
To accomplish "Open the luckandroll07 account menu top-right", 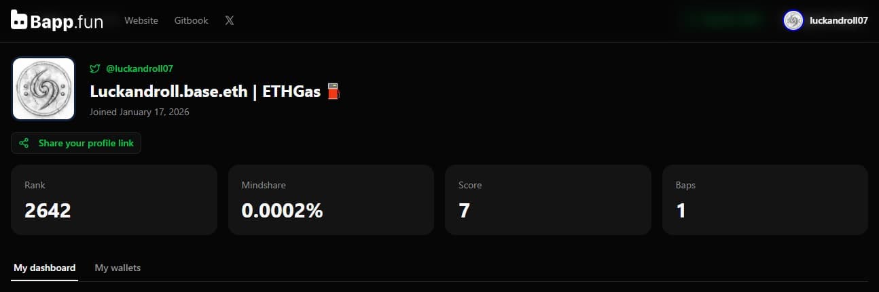I will 838,20.
